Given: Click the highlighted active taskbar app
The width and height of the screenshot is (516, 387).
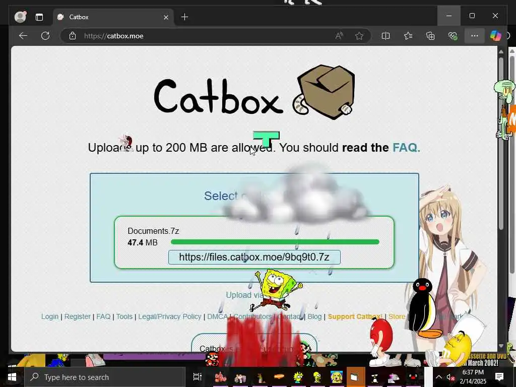Looking at the screenshot, I should [356, 377].
